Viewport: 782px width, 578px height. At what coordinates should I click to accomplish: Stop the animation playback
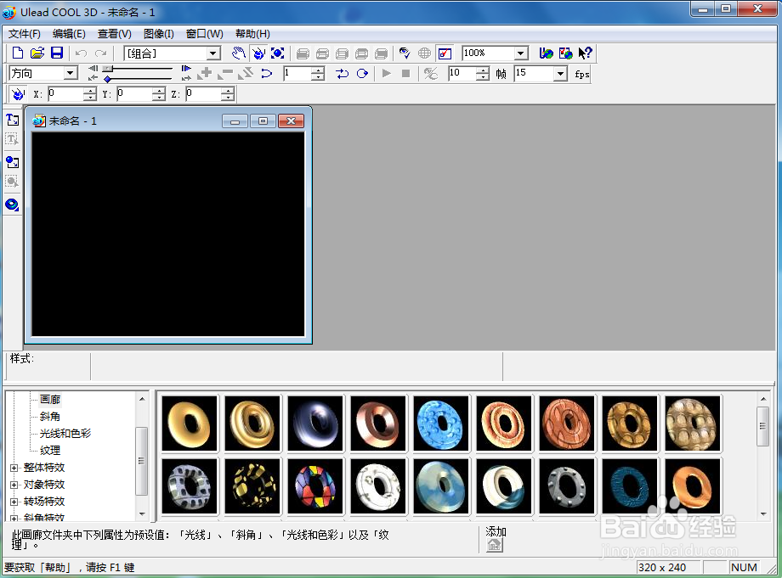(x=406, y=74)
